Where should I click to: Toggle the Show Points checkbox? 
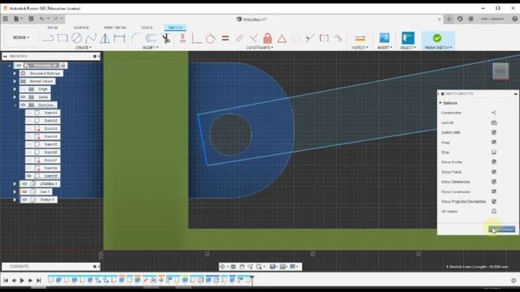[x=494, y=172]
